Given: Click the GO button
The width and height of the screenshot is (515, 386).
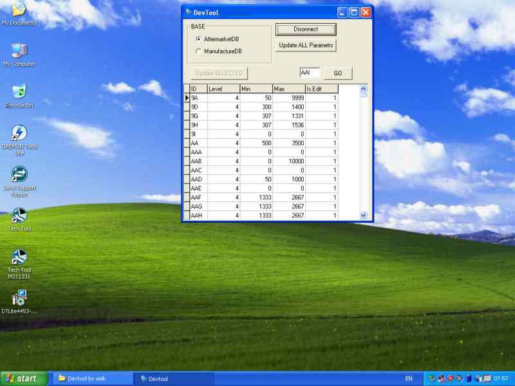Looking at the screenshot, I should 337,73.
